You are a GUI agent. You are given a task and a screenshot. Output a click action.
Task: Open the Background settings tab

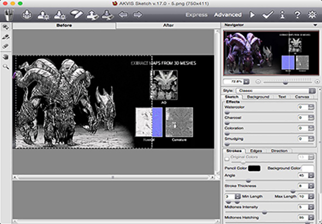point(258,96)
